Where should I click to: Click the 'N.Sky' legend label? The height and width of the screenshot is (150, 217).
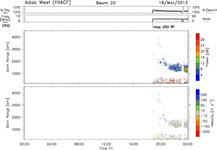[x=5, y=10]
